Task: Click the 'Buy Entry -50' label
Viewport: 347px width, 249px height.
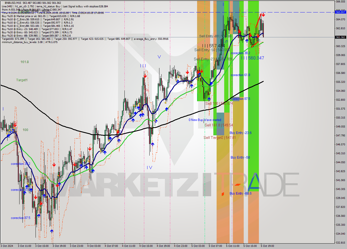Action: click(x=240, y=158)
